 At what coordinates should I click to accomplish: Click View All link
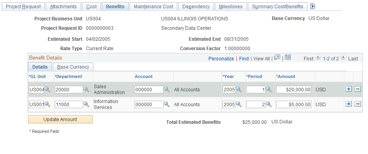click(x=262, y=58)
